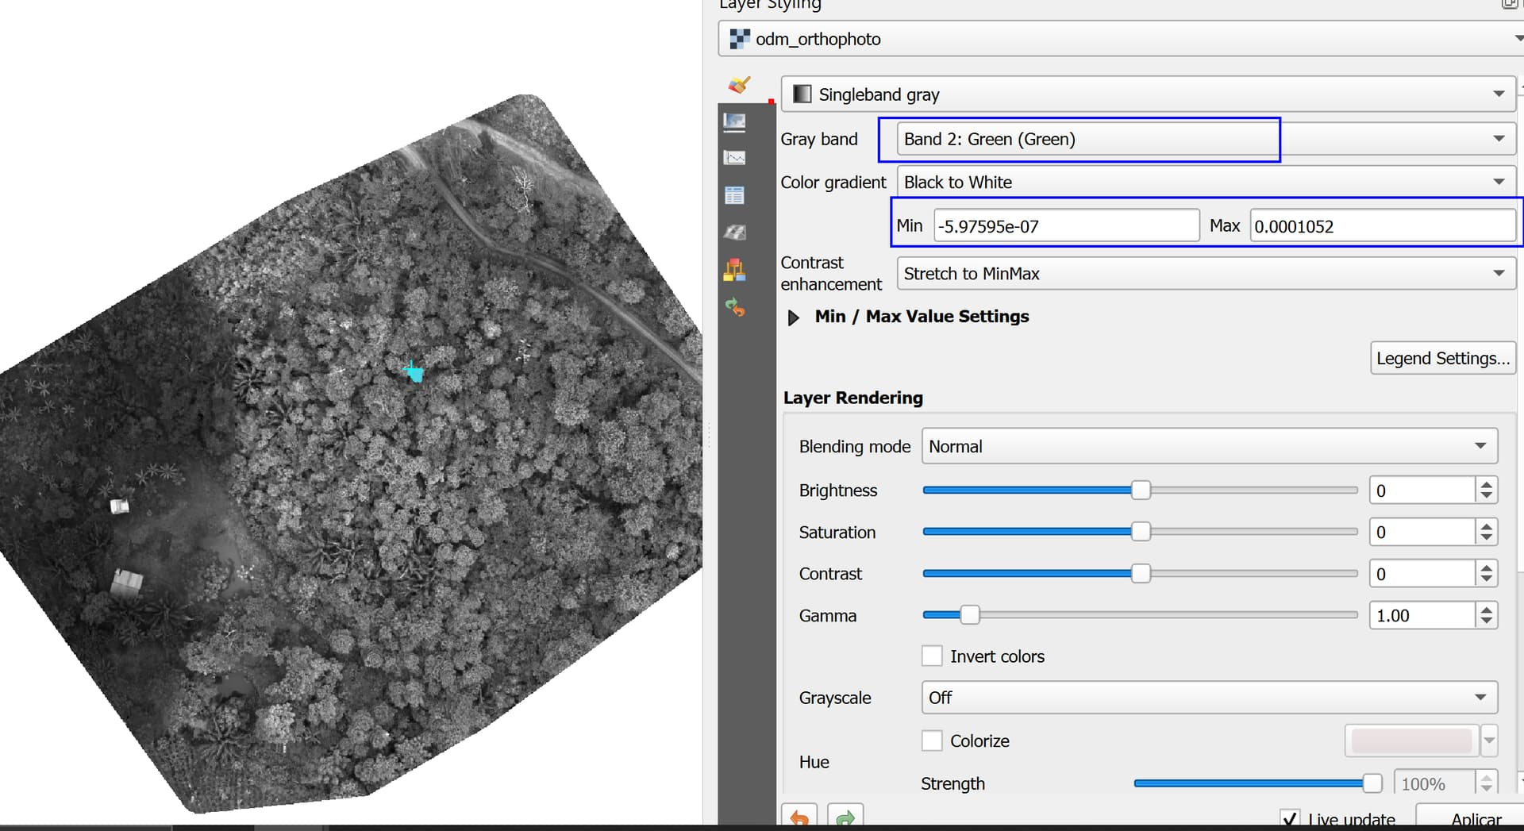1524x831 pixels.
Task: Click the Aplicar button
Action: pos(1476,820)
